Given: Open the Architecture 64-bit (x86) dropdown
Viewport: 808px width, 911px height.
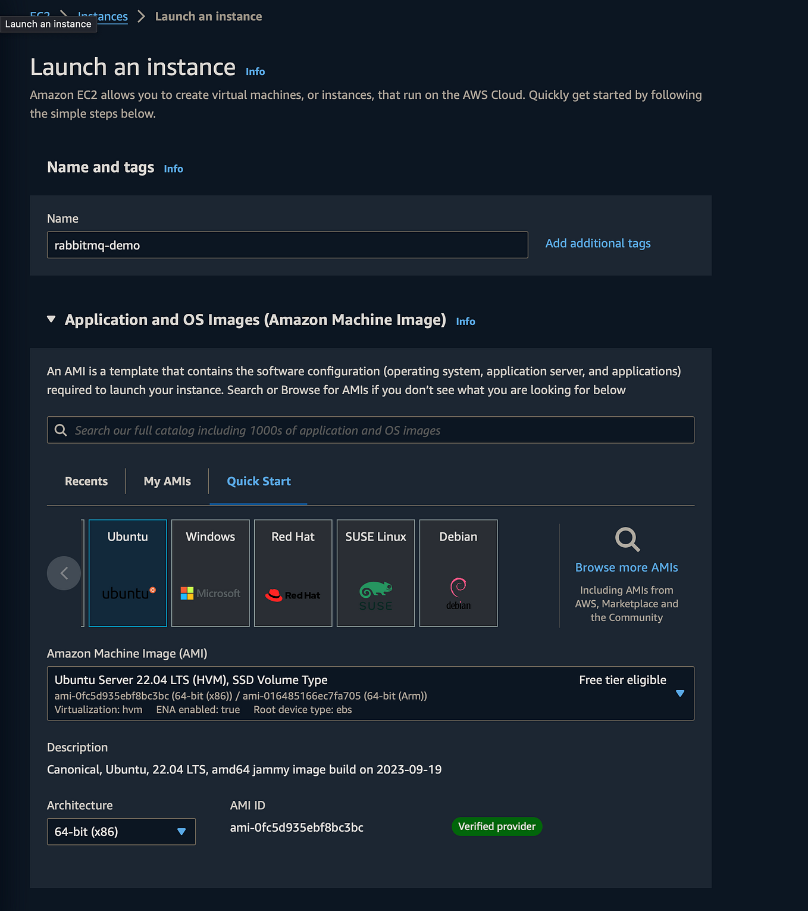Looking at the screenshot, I should tap(121, 832).
